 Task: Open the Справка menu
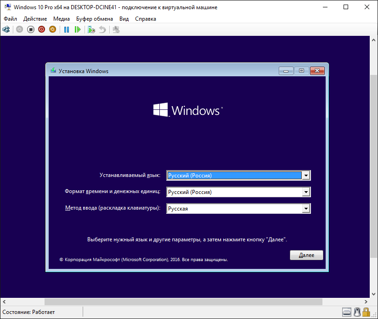(x=145, y=19)
